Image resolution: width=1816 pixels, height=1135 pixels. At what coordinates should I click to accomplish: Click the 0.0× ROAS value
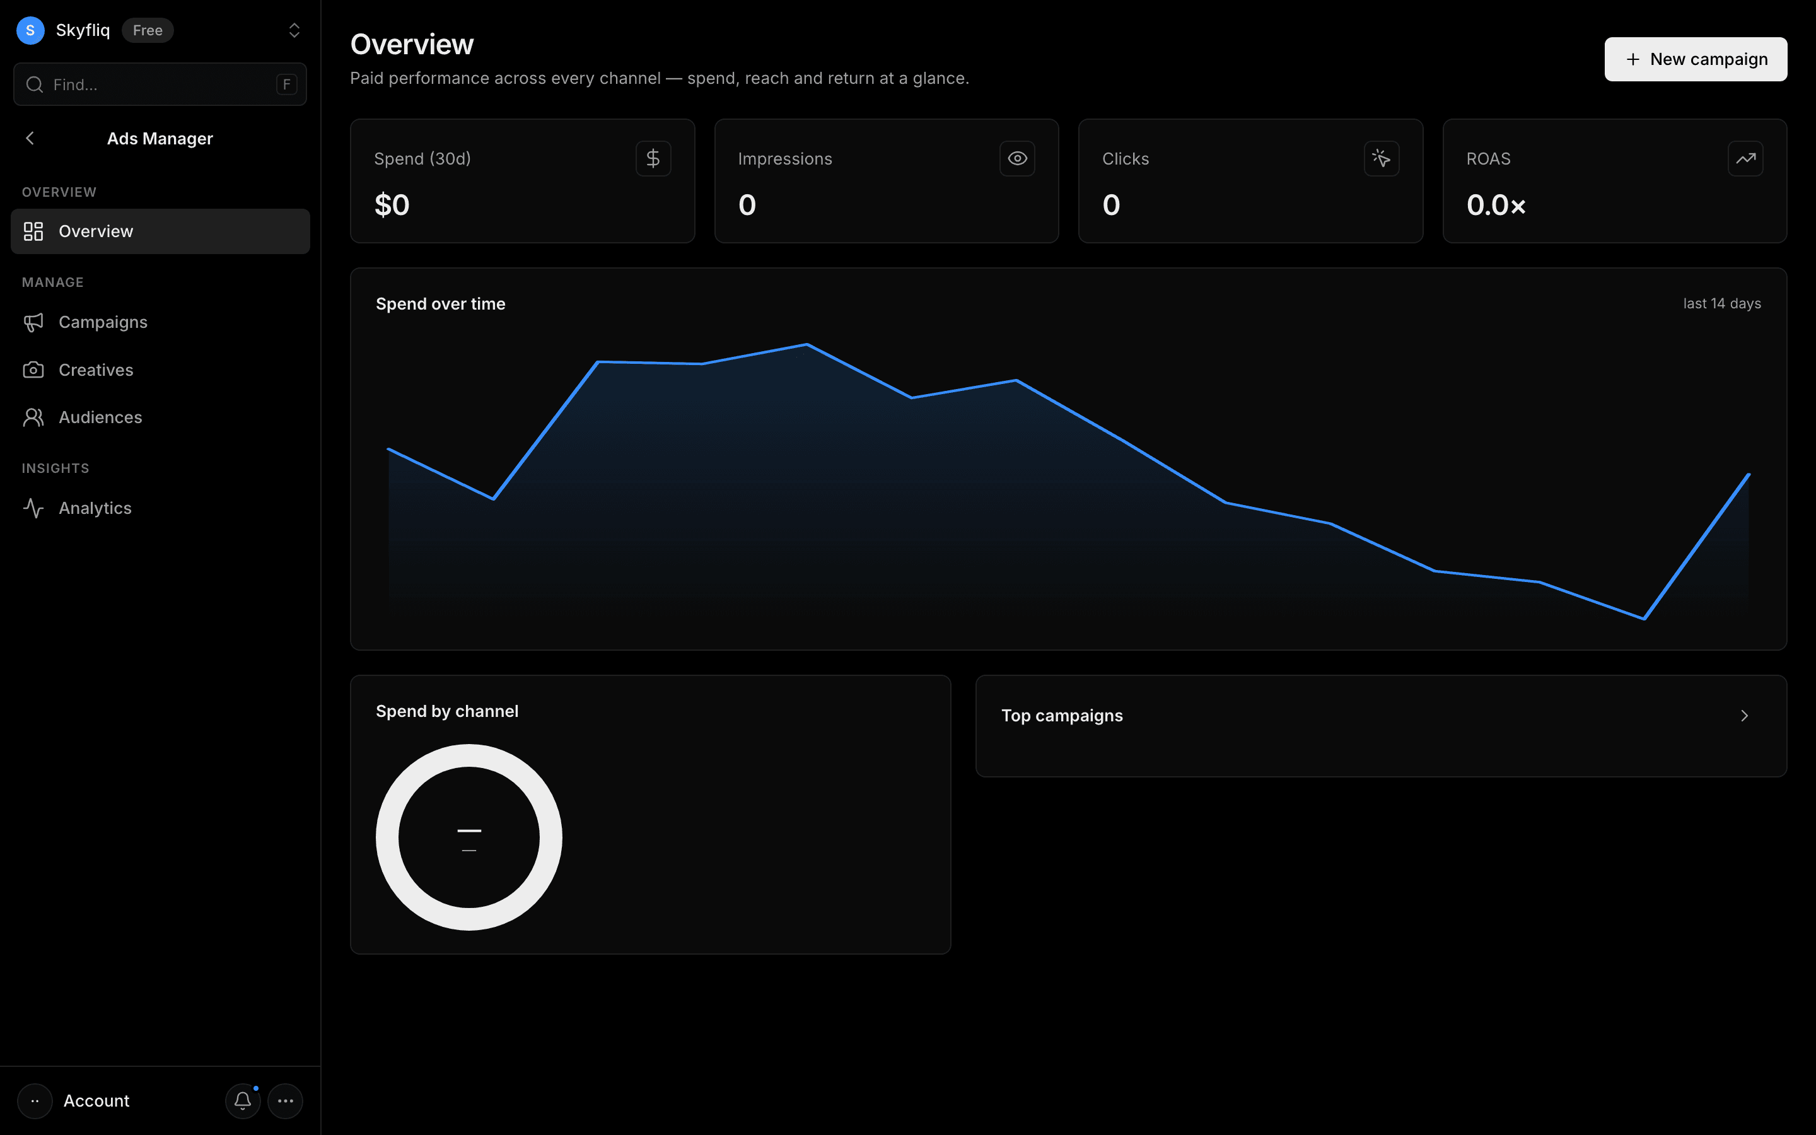[x=1496, y=205]
